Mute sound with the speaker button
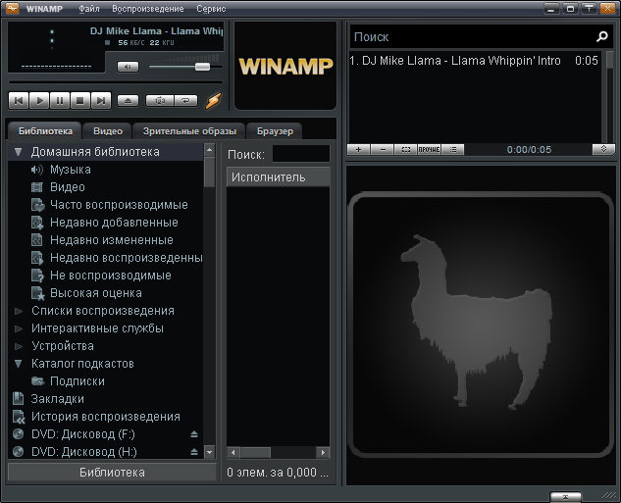 tap(128, 67)
